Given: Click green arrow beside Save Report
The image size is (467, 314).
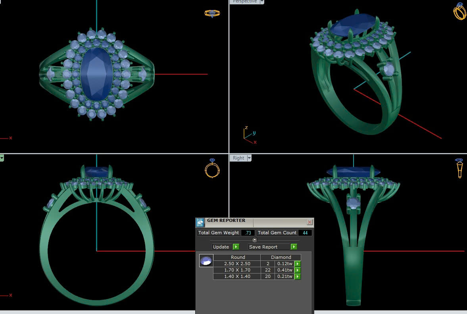Looking at the screenshot, I should [294, 247].
